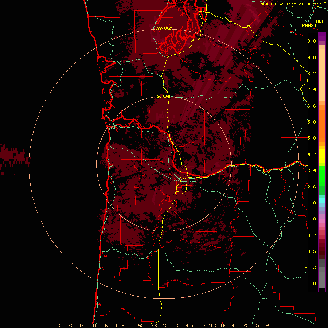Pick the purple band of the color scale

click(x=322, y=37)
